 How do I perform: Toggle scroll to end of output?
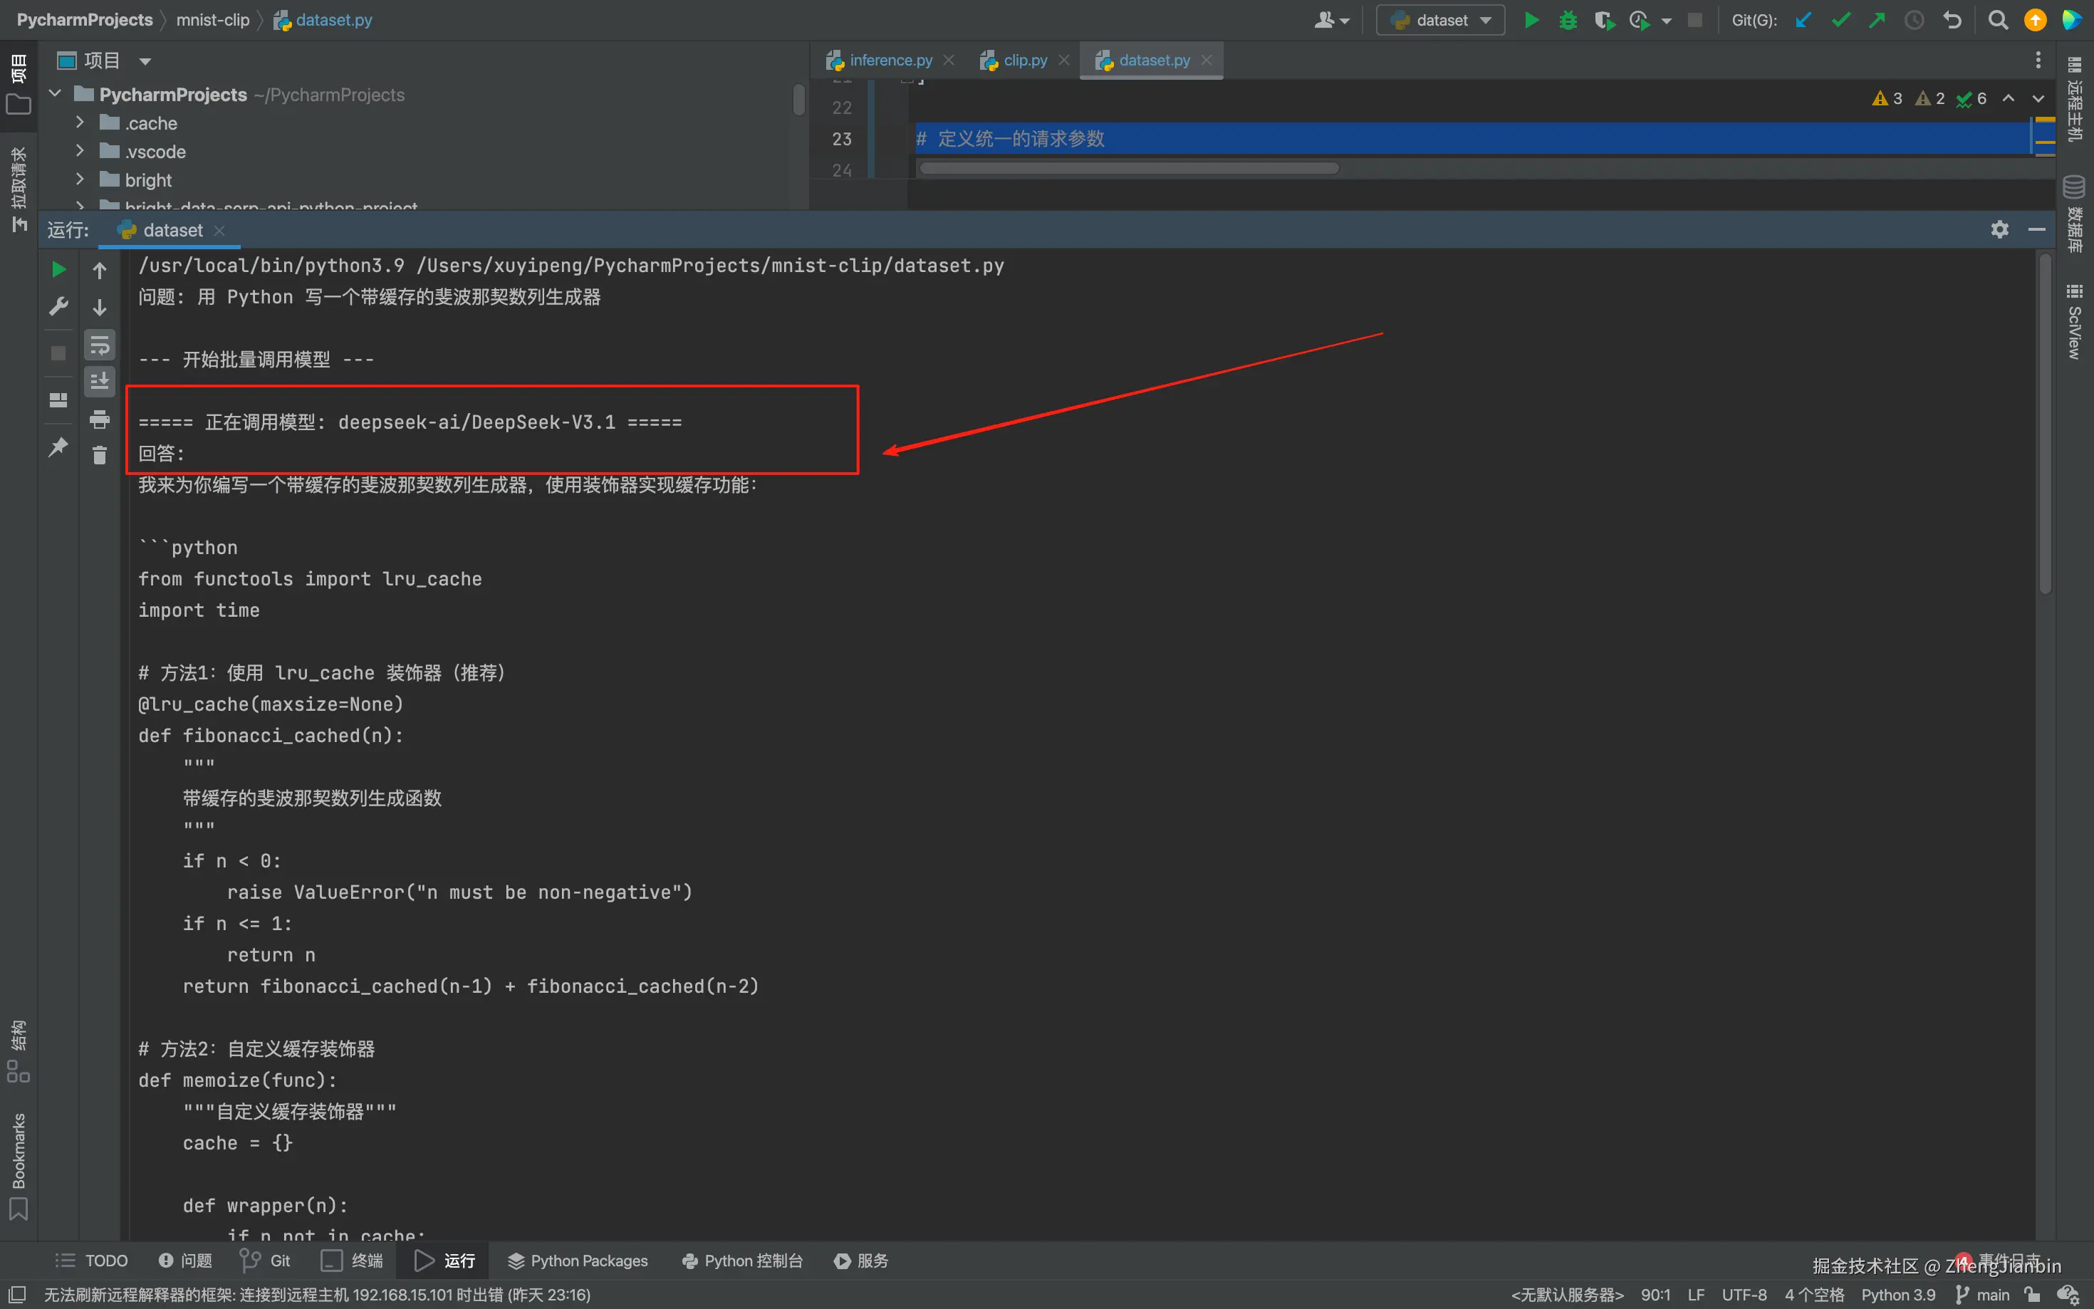coord(100,382)
